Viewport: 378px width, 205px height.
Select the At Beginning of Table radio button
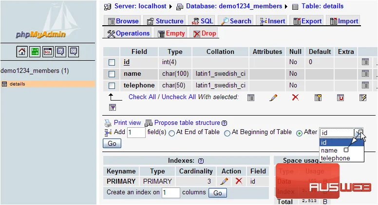point(227,133)
